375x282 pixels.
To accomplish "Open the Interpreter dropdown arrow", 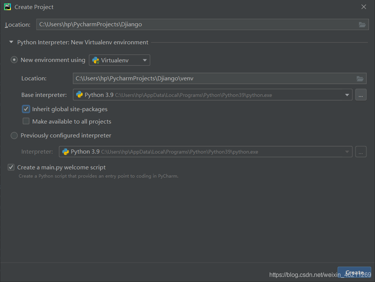I will click(347, 152).
